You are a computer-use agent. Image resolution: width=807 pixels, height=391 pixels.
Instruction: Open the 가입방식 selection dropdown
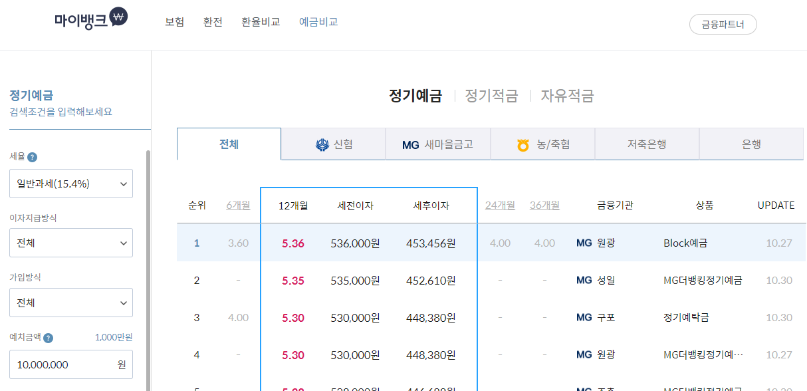[70, 303]
